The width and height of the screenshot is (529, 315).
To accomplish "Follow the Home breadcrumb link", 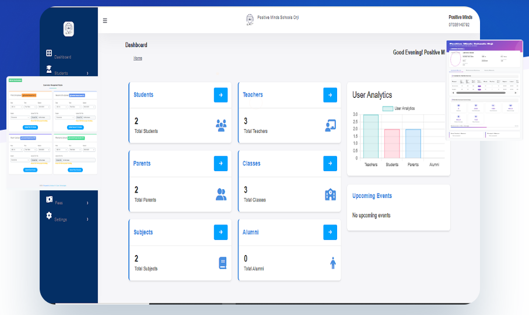I will pos(138,58).
